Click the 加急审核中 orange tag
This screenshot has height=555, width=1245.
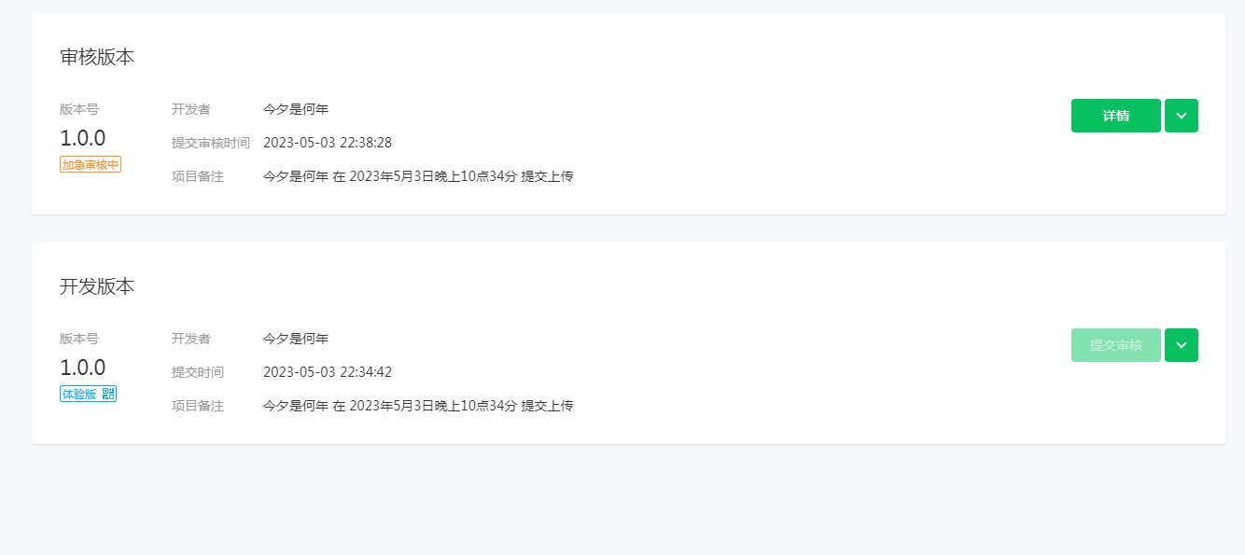[91, 164]
